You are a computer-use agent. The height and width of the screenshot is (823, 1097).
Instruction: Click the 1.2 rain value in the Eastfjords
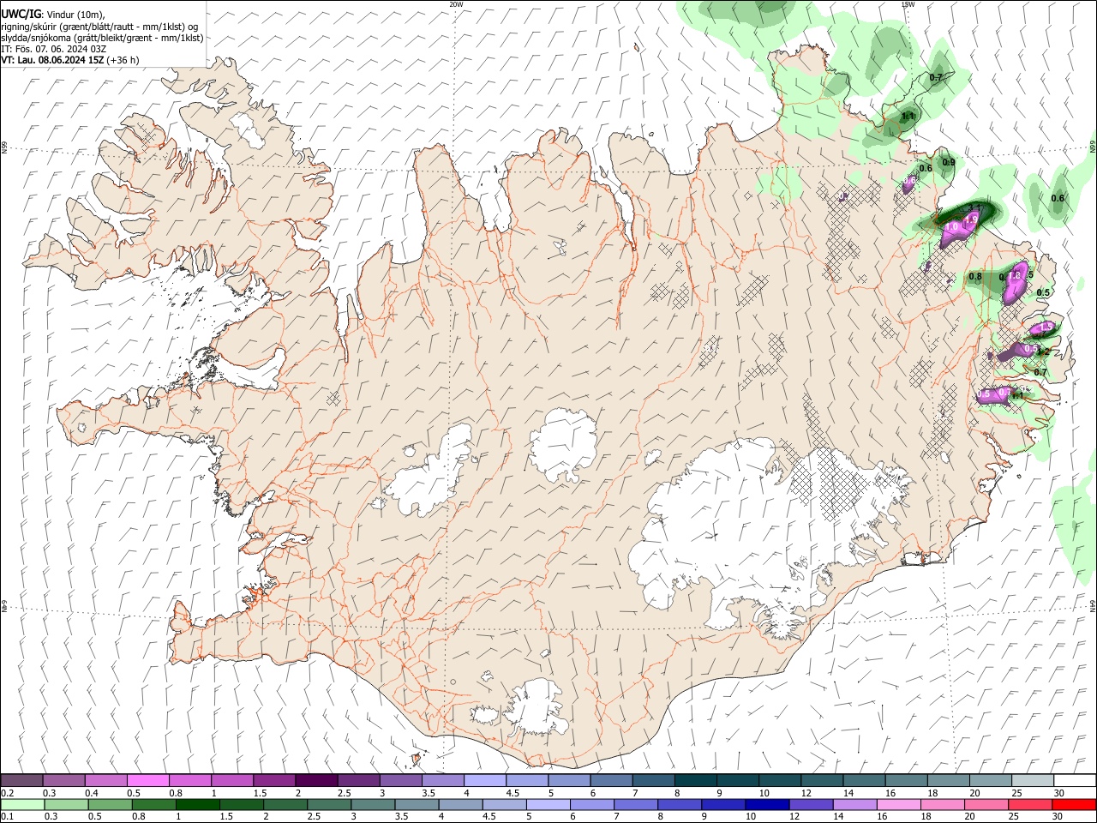(x=1043, y=351)
